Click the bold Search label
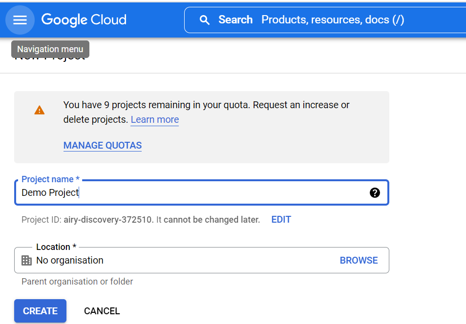The image size is (466, 324). coord(235,20)
